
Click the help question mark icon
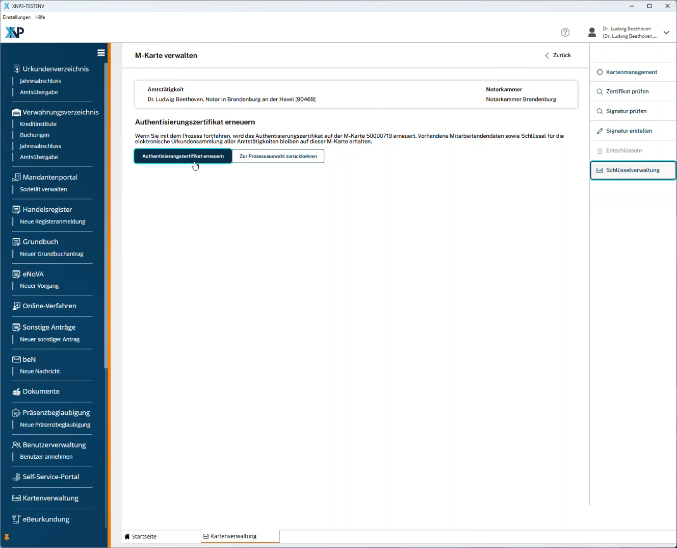coord(565,32)
